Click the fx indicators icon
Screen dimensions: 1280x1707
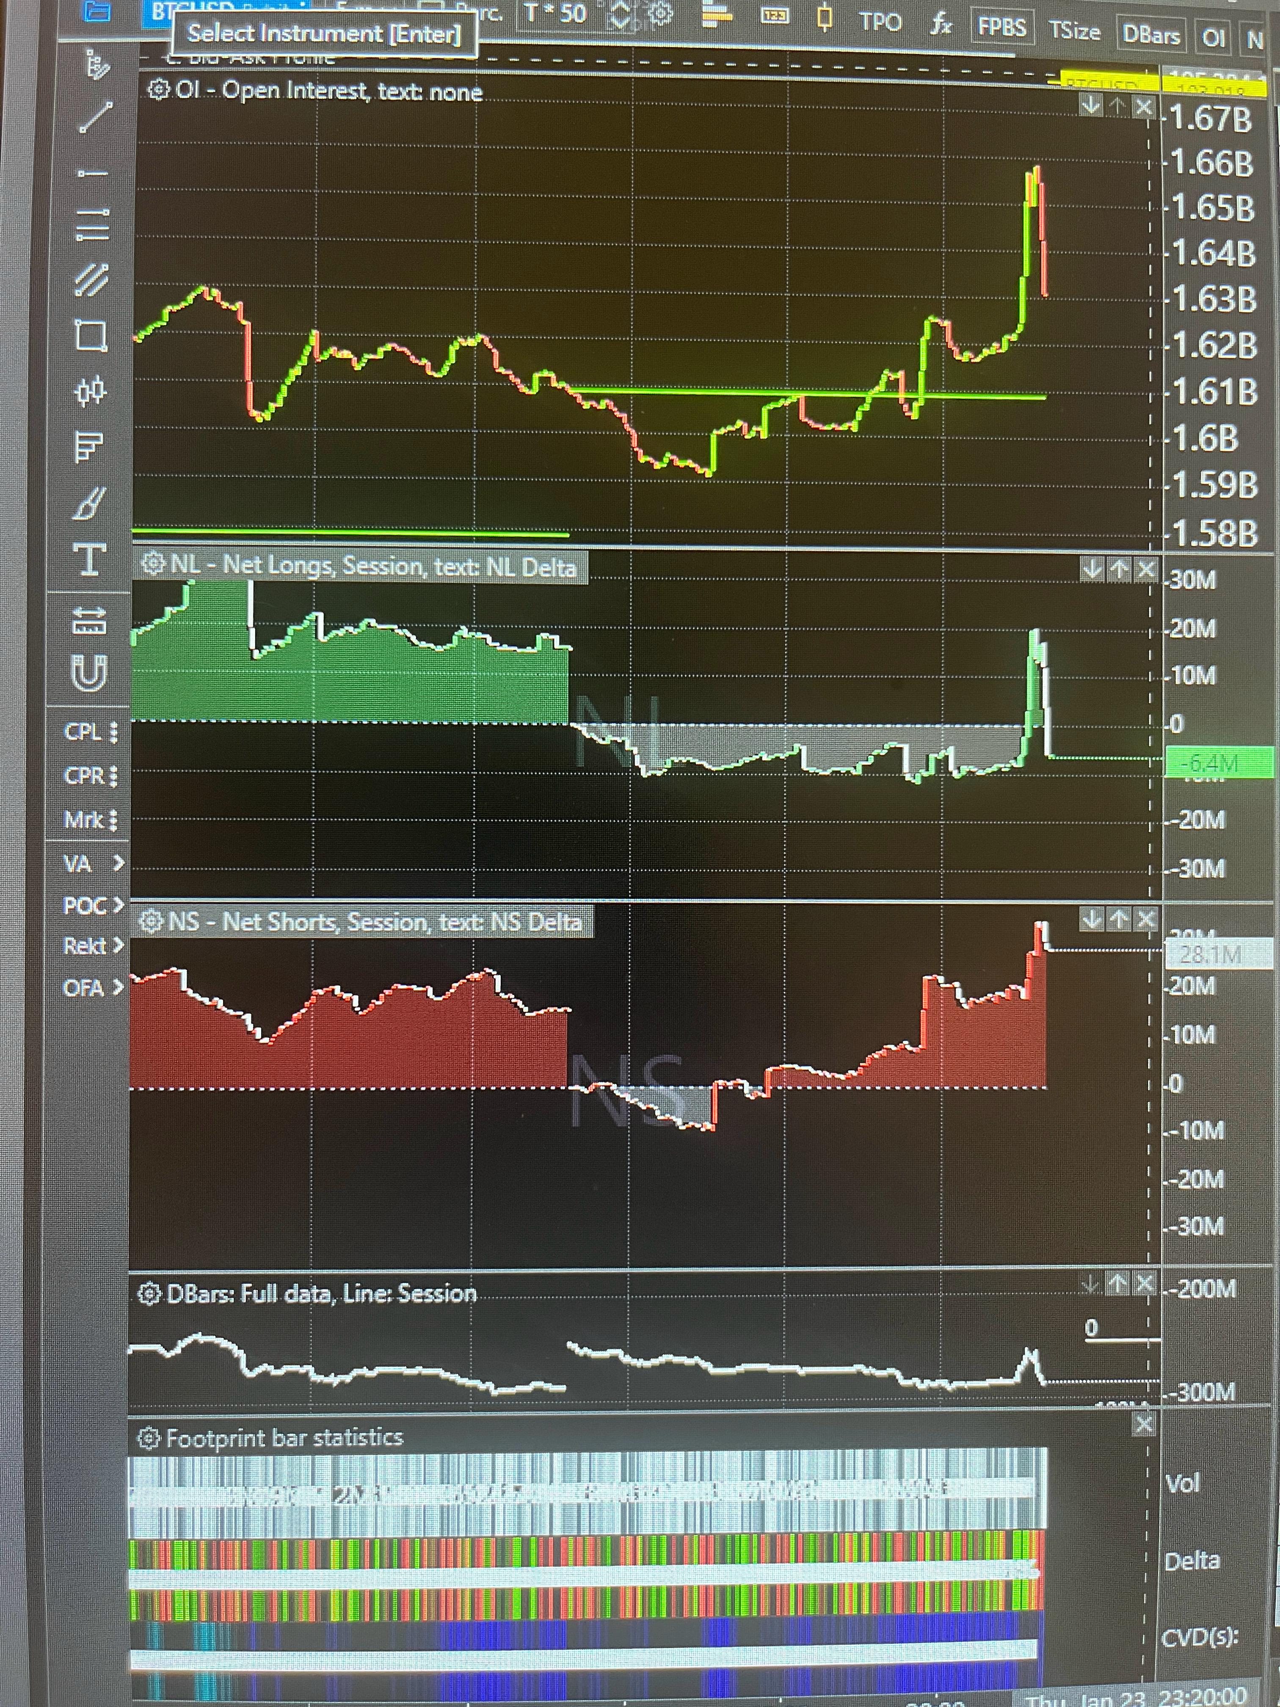[x=941, y=25]
